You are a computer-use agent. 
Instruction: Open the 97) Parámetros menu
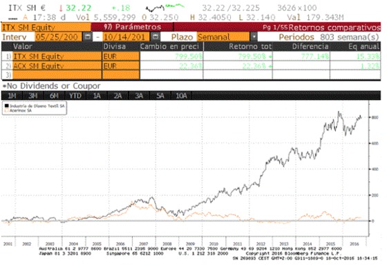[x=132, y=27]
